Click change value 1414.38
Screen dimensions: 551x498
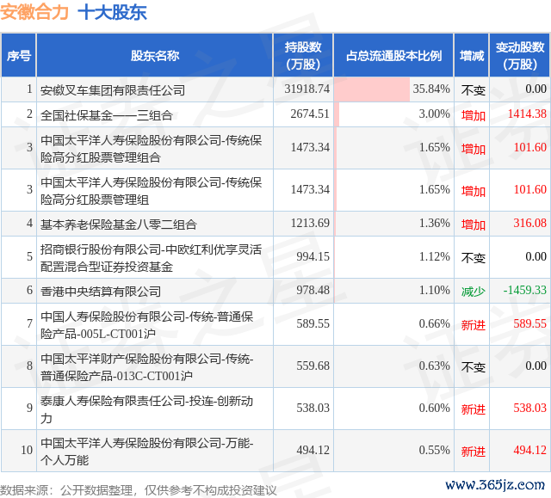527,114
